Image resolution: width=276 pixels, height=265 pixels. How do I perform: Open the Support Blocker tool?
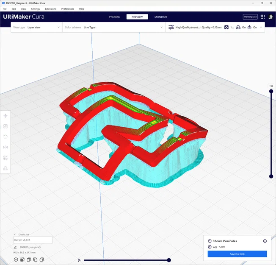click(5, 168)
